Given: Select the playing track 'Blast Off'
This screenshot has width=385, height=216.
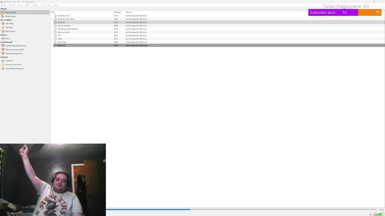Looking at the screenshot, I should pos(219,45).
